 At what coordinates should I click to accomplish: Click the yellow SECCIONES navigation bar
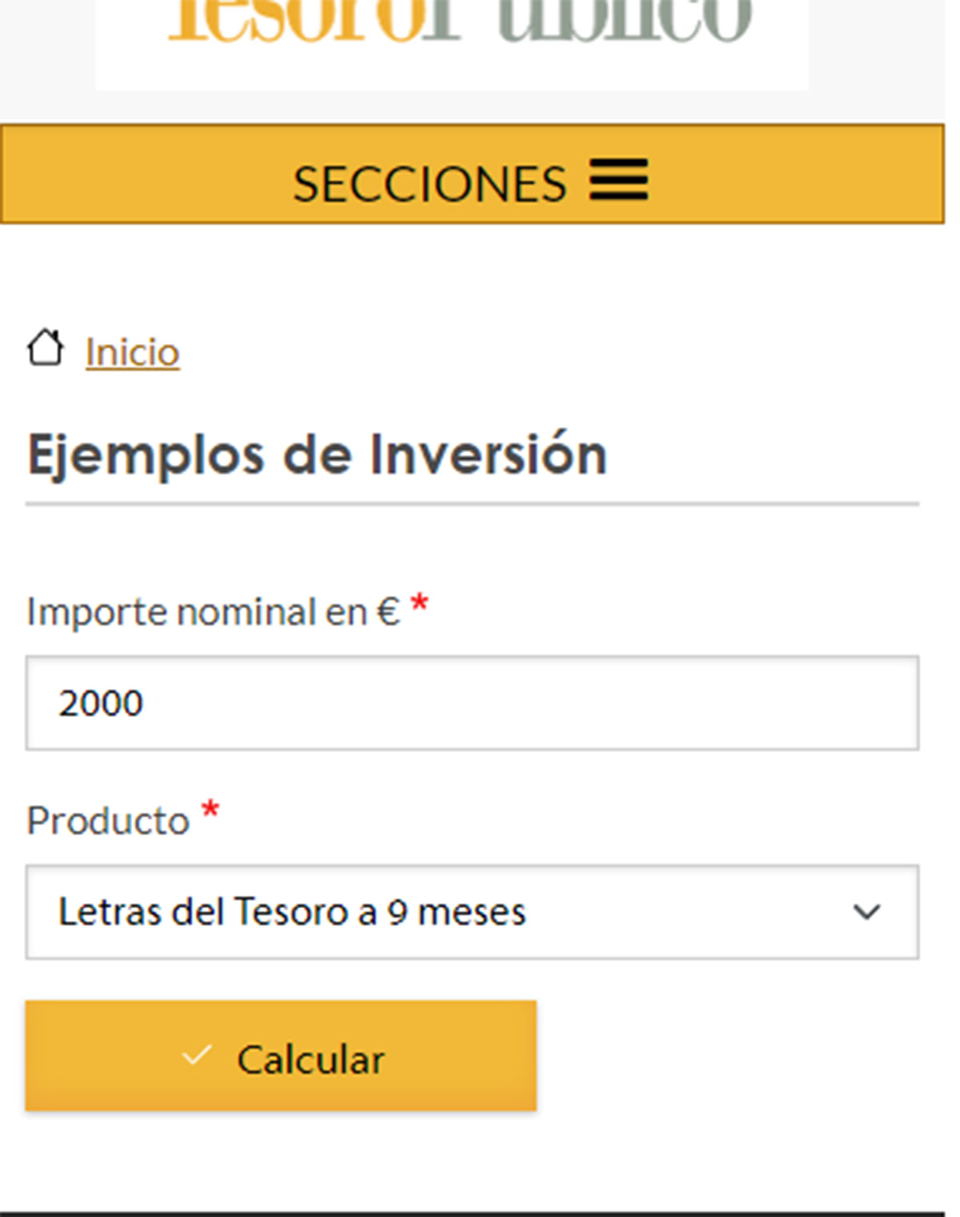800,174
